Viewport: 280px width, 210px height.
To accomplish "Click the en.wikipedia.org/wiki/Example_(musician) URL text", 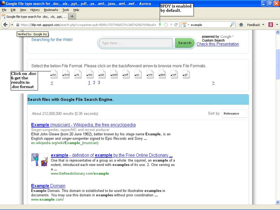I will [x=65, y=143].
